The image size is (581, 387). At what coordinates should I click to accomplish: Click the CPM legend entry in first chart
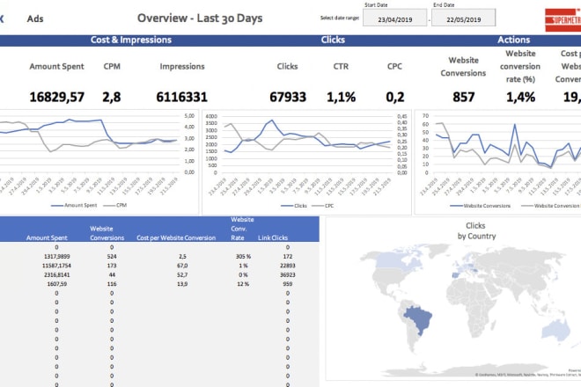[114, 205]
